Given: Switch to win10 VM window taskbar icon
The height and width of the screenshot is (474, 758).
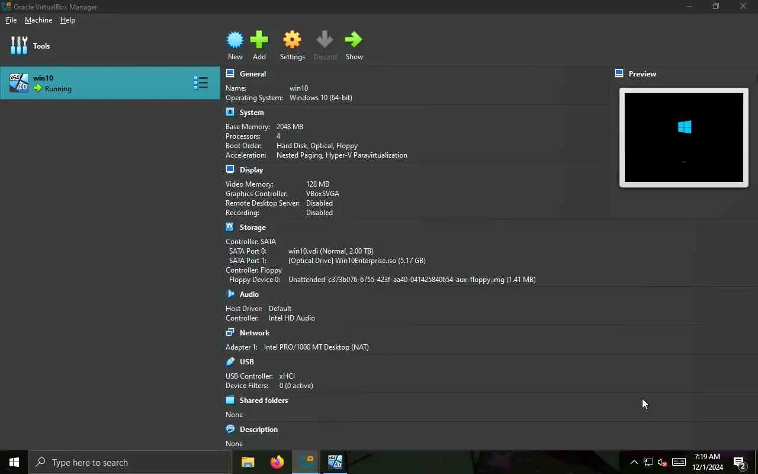Looking at the screenshot, I should [335, 462].
